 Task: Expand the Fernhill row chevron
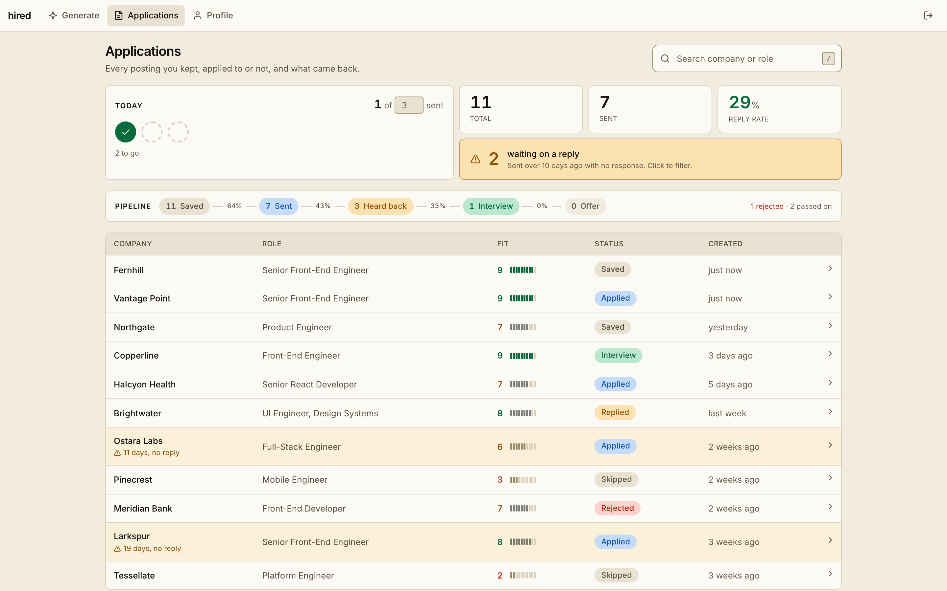[830, 269]
